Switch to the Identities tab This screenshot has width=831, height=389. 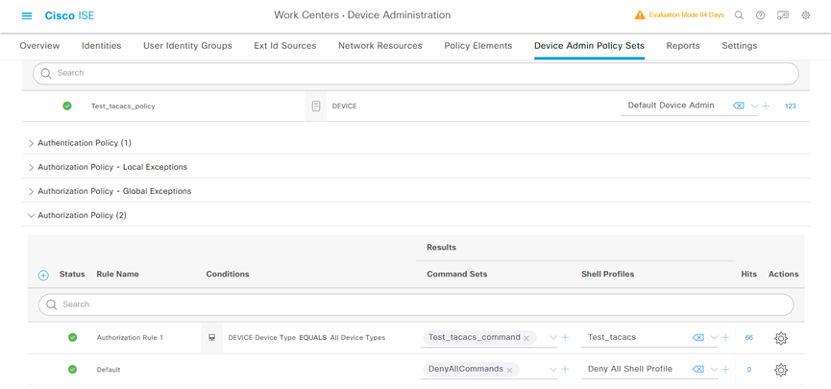tap(101, 45)
